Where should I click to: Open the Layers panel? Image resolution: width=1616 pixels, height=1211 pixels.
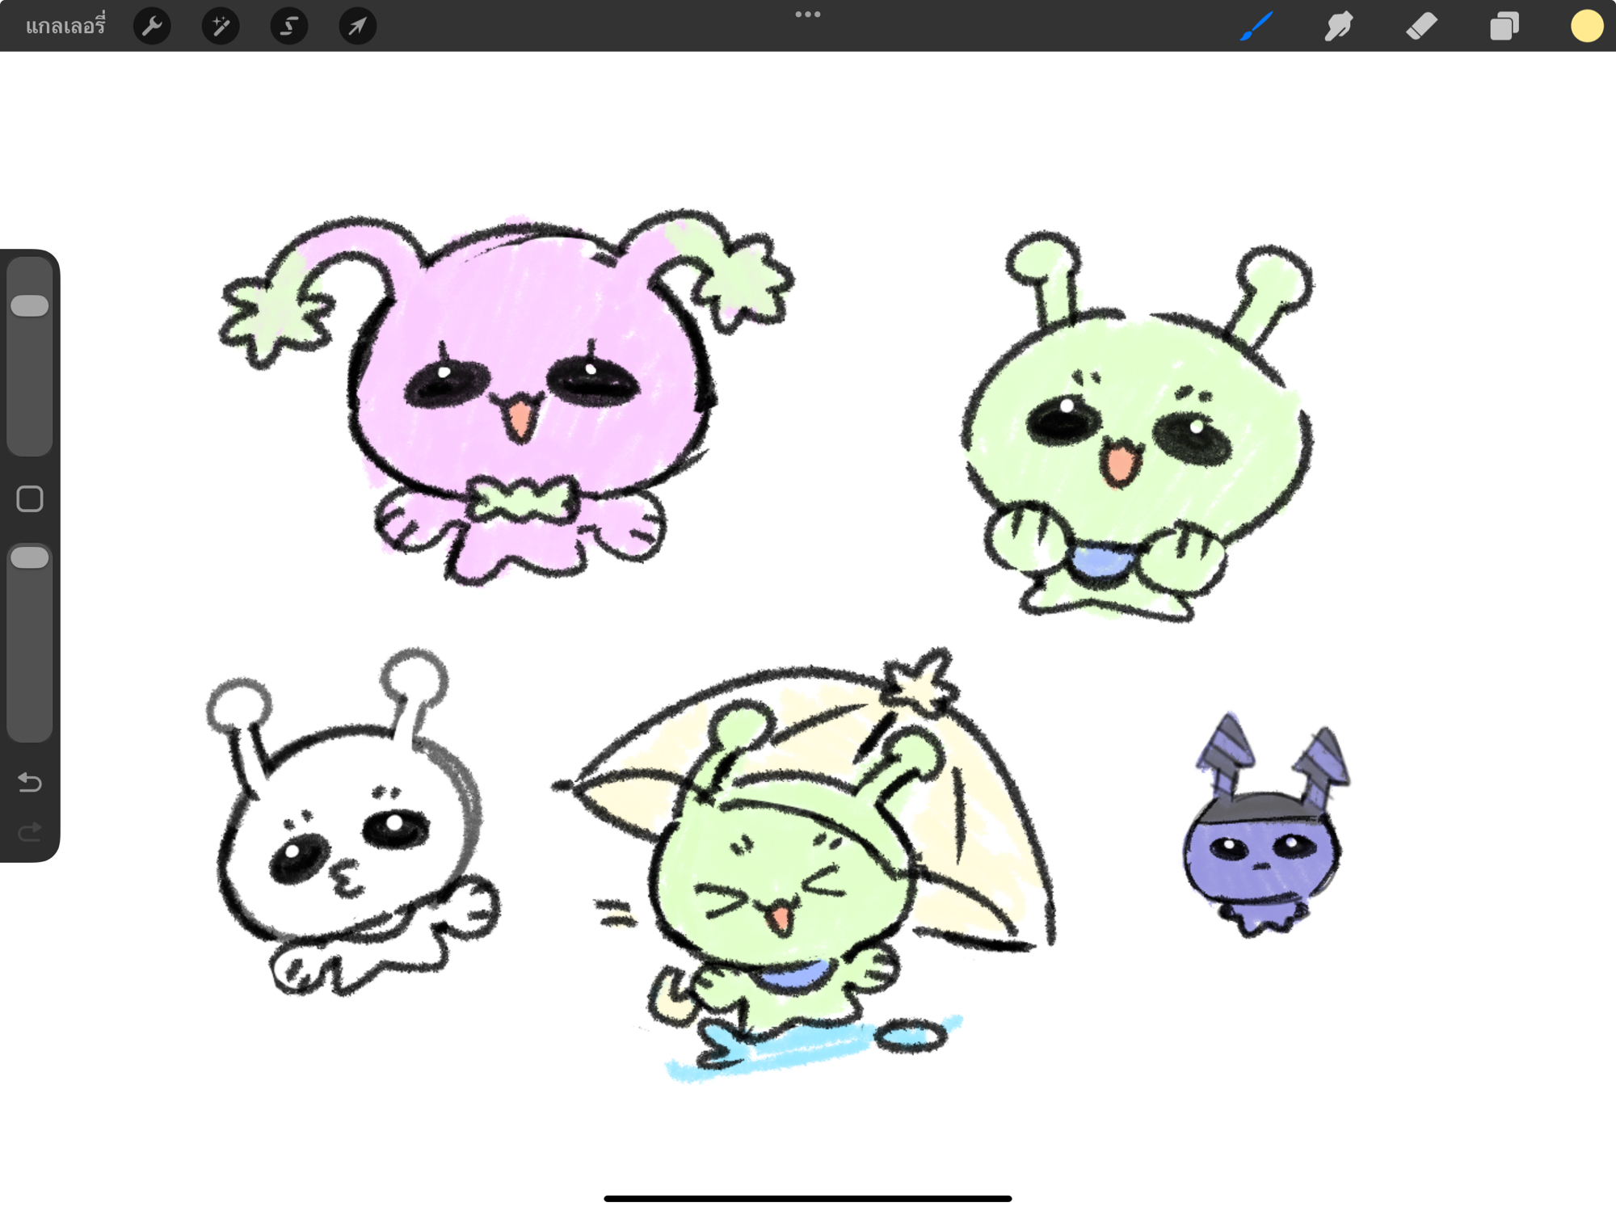pyautogui.click(x=1504, y=27)
